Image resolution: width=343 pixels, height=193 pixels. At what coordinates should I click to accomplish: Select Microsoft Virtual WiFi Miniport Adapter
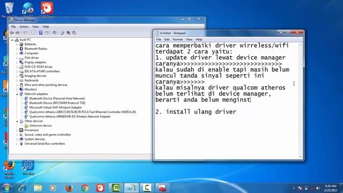(55, 107)
